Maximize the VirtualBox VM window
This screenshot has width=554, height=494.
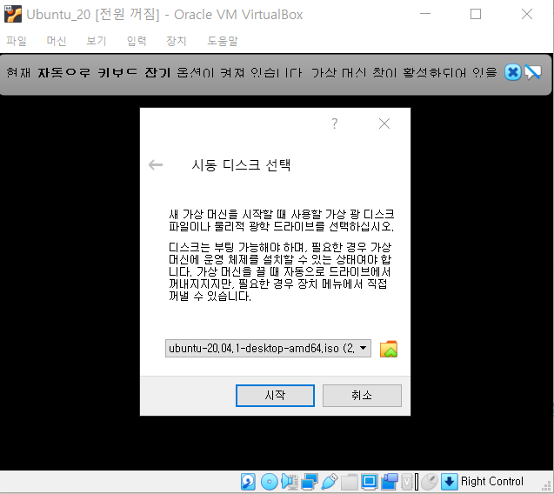[476, 14]
